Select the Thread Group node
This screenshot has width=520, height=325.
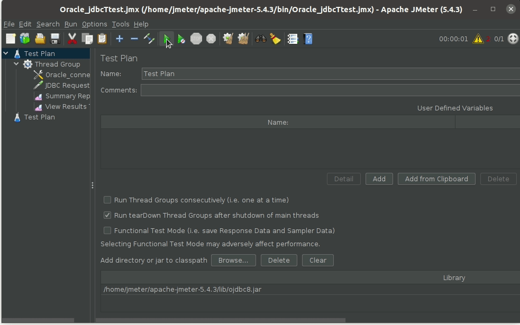pos(52,64)
